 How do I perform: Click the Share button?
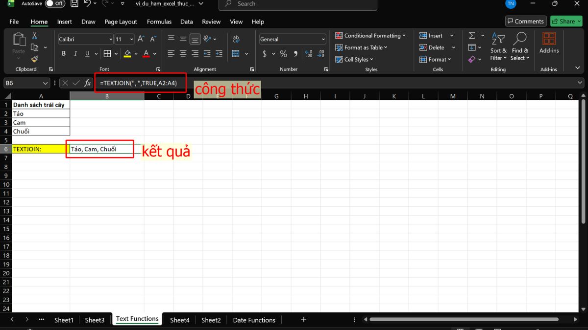(x=566, y=21)
